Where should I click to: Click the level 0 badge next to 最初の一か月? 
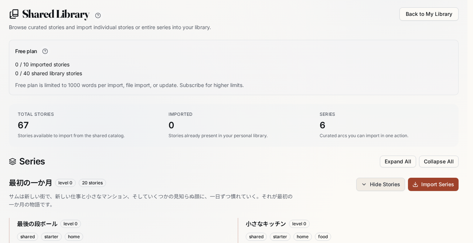pos(65,183)
